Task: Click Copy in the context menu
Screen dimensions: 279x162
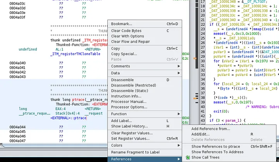Action: tap(145, 48)
